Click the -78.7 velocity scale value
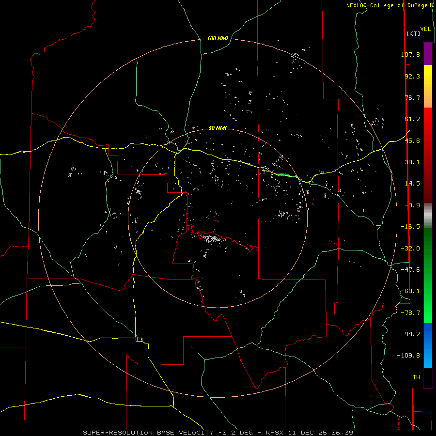The image size is (436, 436). pos(410,313)
